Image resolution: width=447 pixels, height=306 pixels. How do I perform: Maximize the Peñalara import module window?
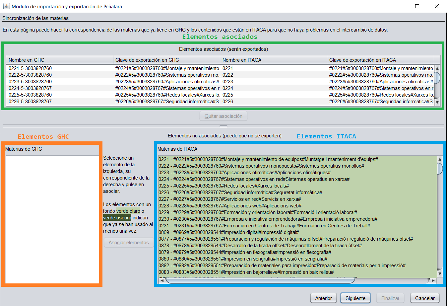tap(417, 6)
